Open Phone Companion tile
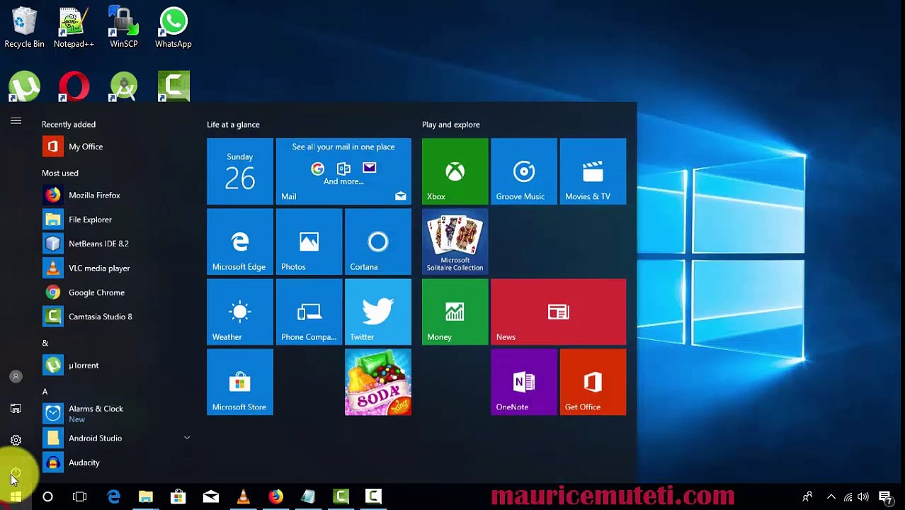The height and width of the screenshot is (510, 905). [x=309, y=312]
